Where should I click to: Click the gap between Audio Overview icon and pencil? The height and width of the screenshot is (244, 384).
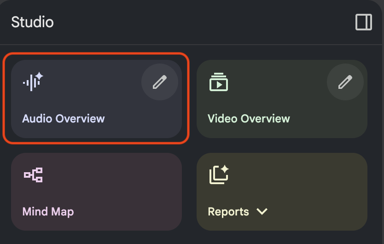click(x=93, y=82)
